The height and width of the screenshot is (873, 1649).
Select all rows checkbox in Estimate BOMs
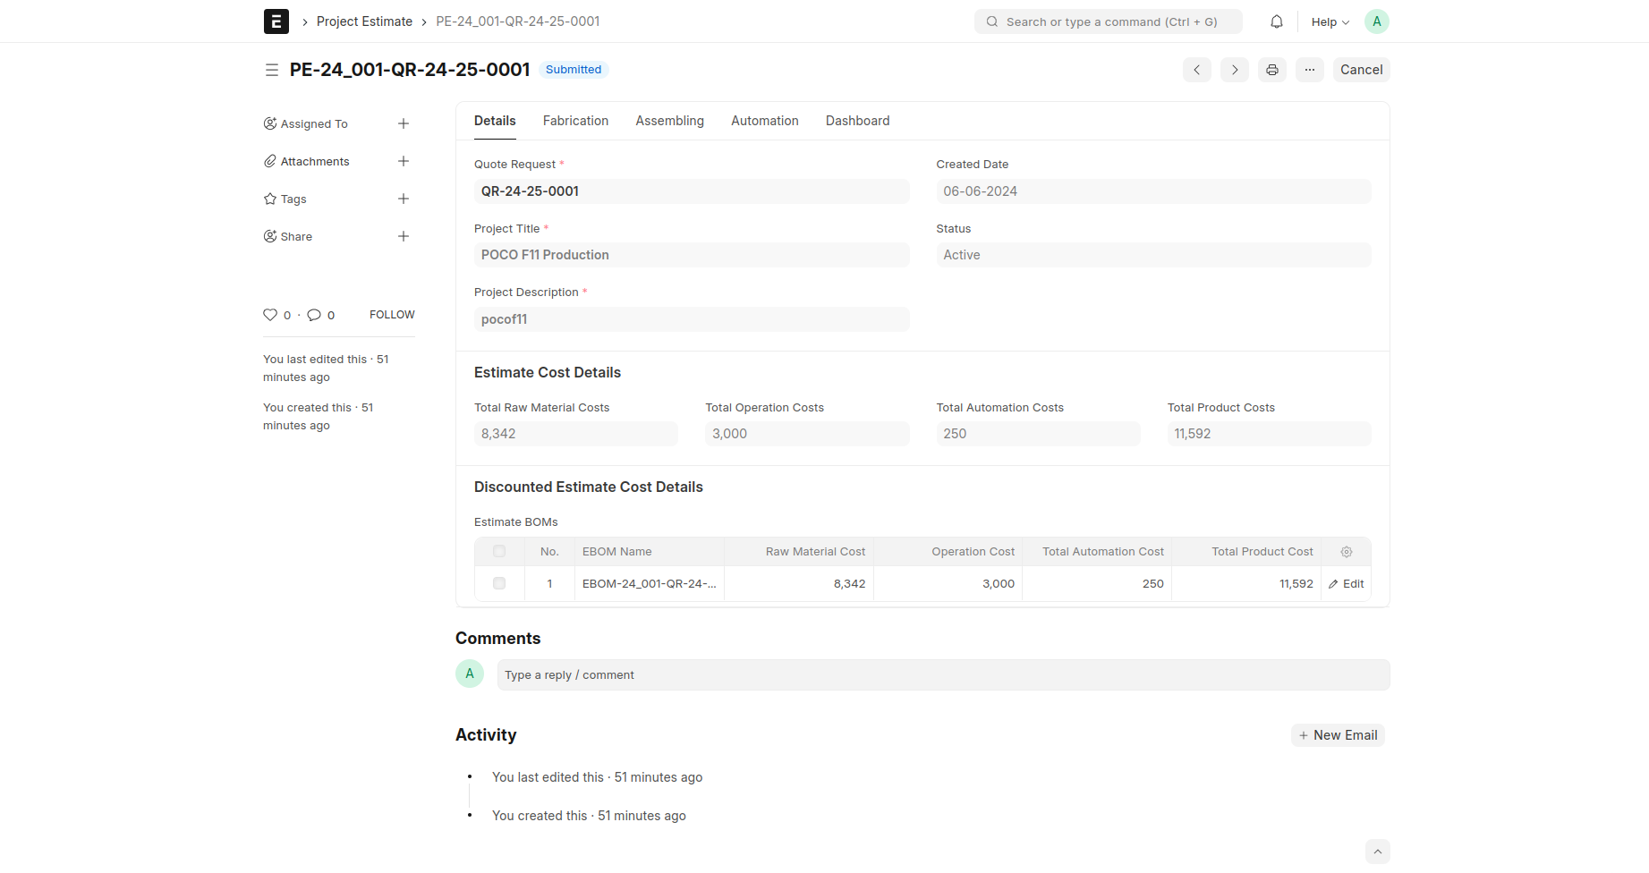pos(499,552)
